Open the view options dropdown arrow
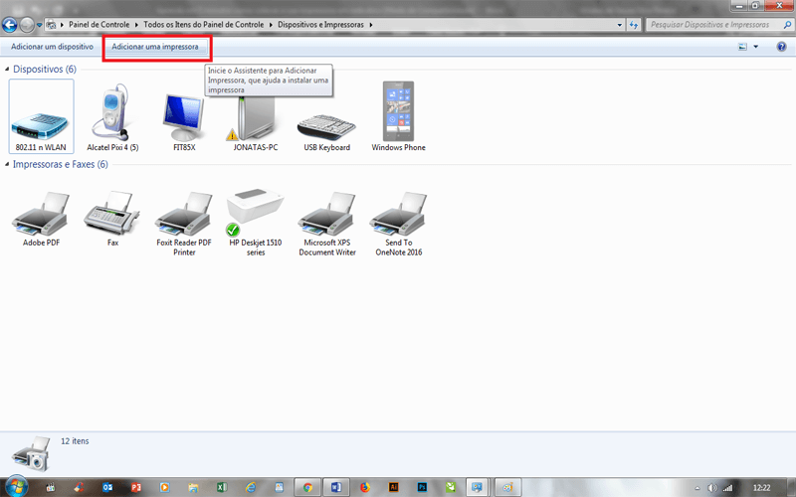The image size is (796, 497). tap(755, 47)
